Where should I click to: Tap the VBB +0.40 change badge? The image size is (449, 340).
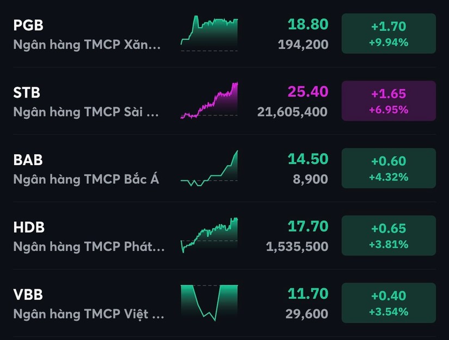[x=389, y=303]
